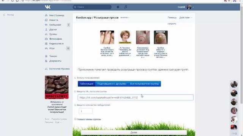Viewport: 243px width, 136px height.
Task: Open fifth friend avatar in chat sidebar
Action: pyautogui.click(x=234, y=119)
